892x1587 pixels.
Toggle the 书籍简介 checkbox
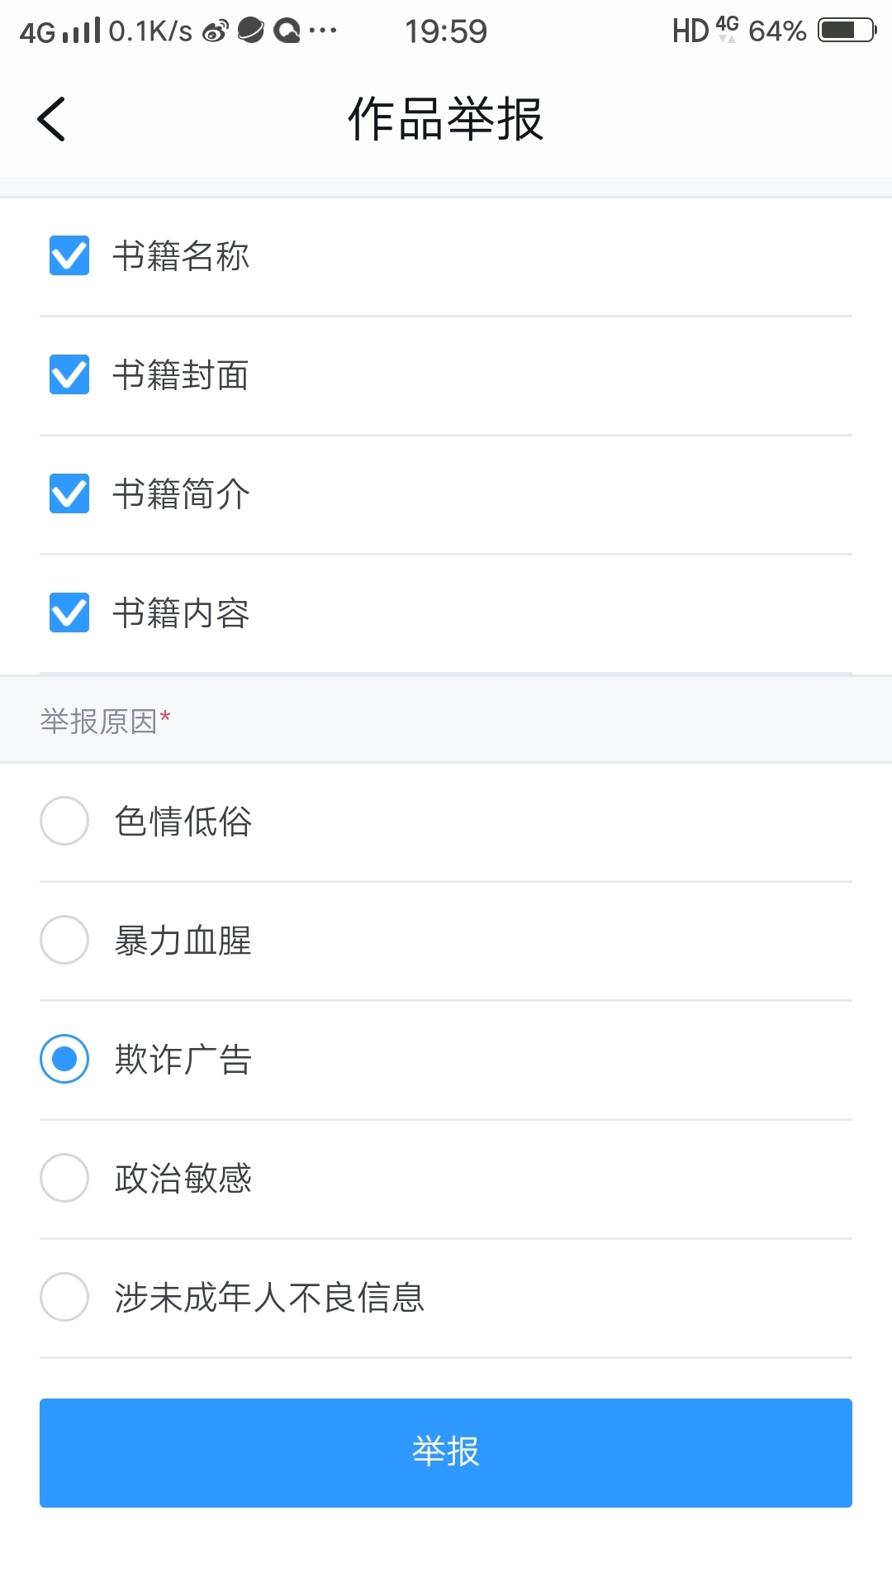[69, 493]
